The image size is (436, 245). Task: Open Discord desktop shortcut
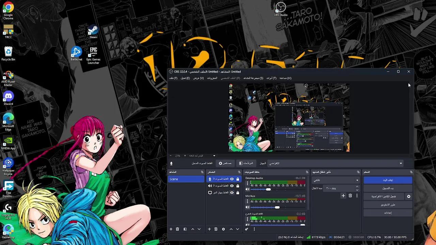point(8,98)
